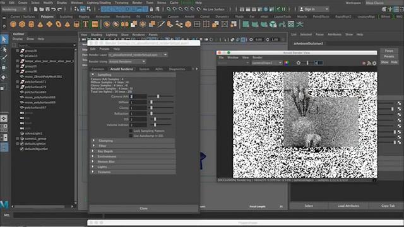Click the lock selection icon in status line

(x=151, y=9)
